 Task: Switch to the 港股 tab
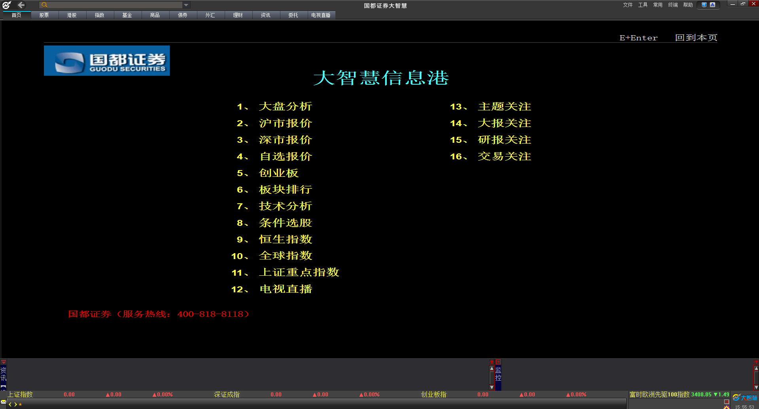tap(72, 15)
